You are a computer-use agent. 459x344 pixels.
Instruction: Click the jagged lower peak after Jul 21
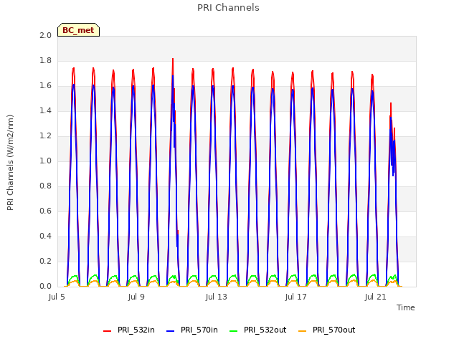392,138
